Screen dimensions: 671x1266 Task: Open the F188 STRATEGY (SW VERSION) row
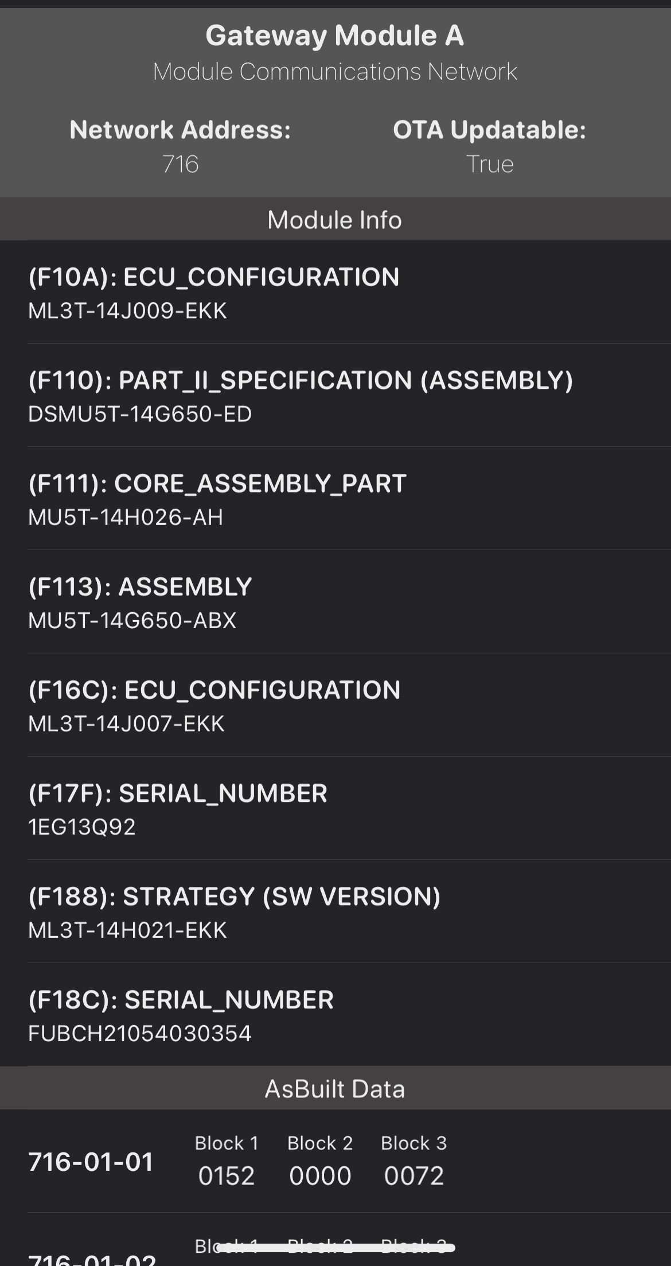(335, 912)
